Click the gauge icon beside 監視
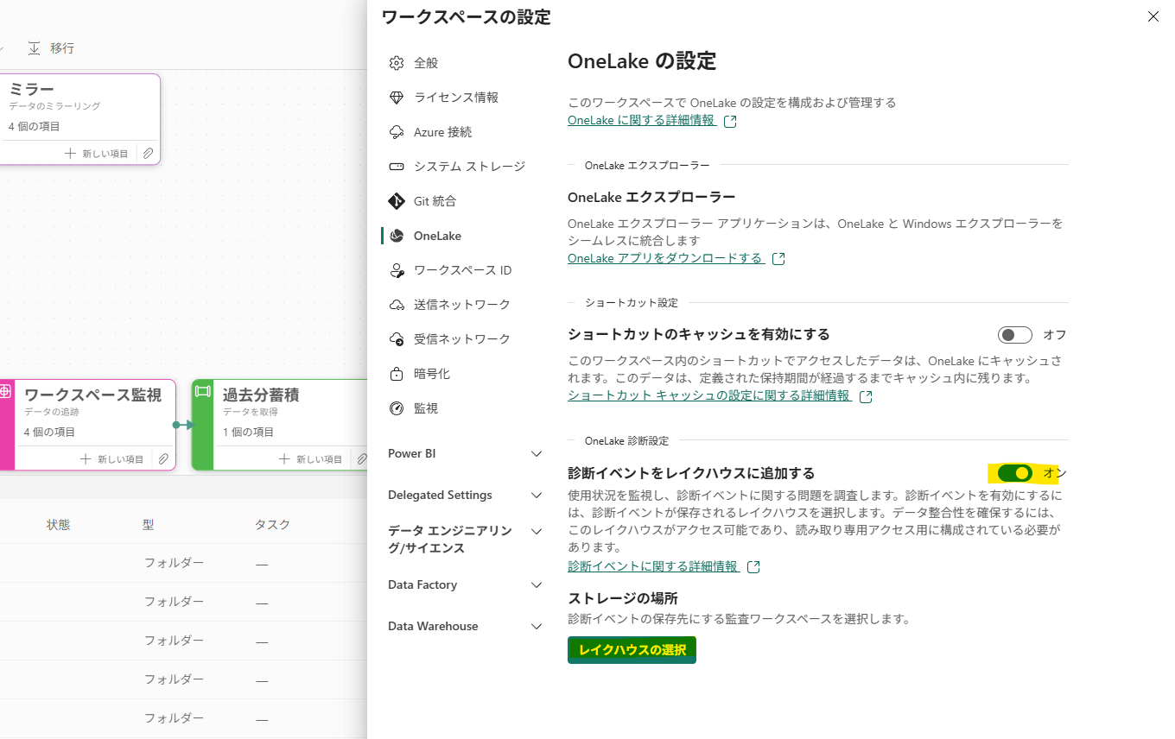1175x739 pixels. (397, 408)
